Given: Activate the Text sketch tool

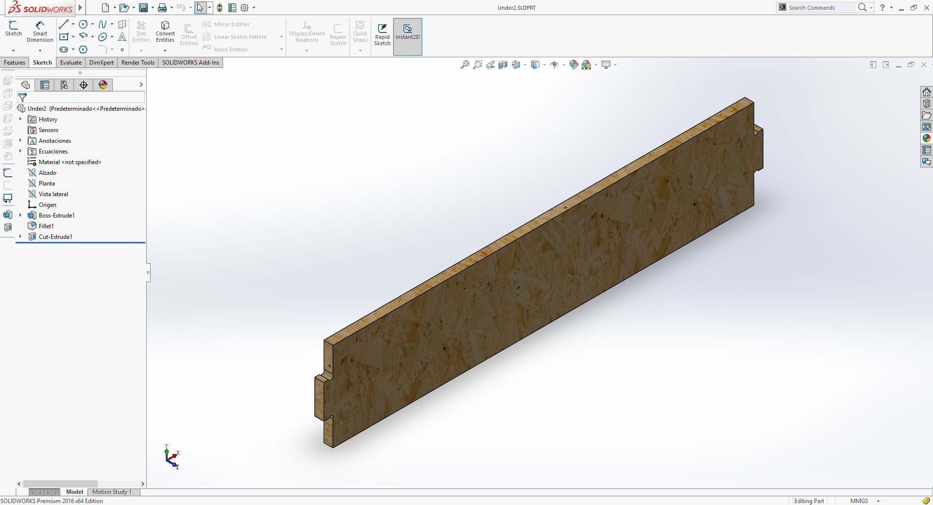Looking at the screenshot, I should pos(122,37).
